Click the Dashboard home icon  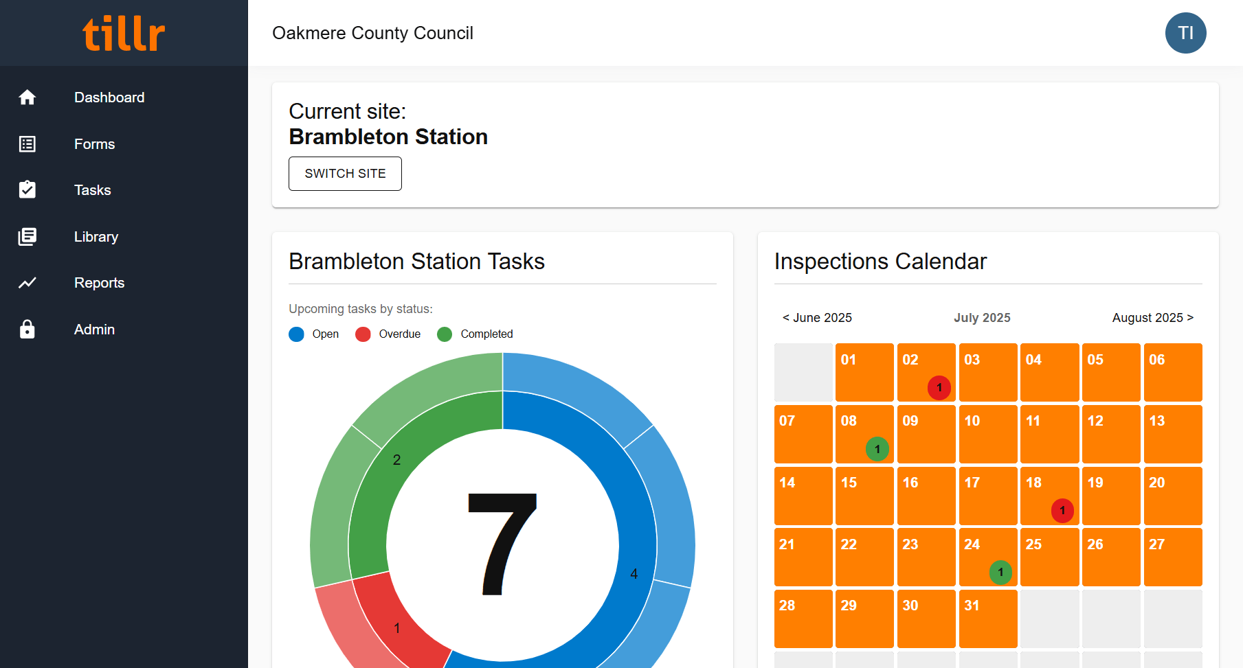click(27, 97)
